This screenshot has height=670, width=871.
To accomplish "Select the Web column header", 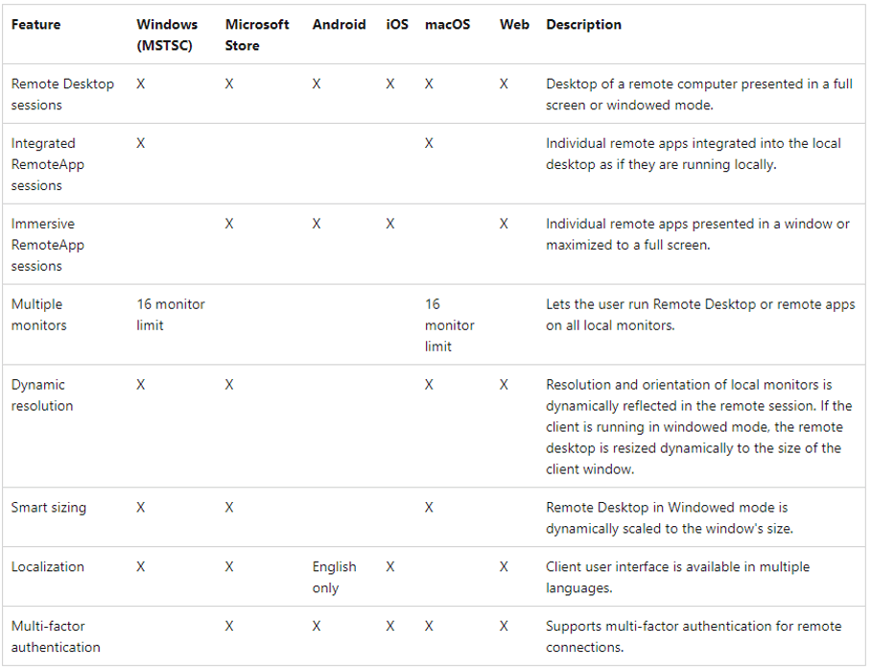I will pos(514,25).
